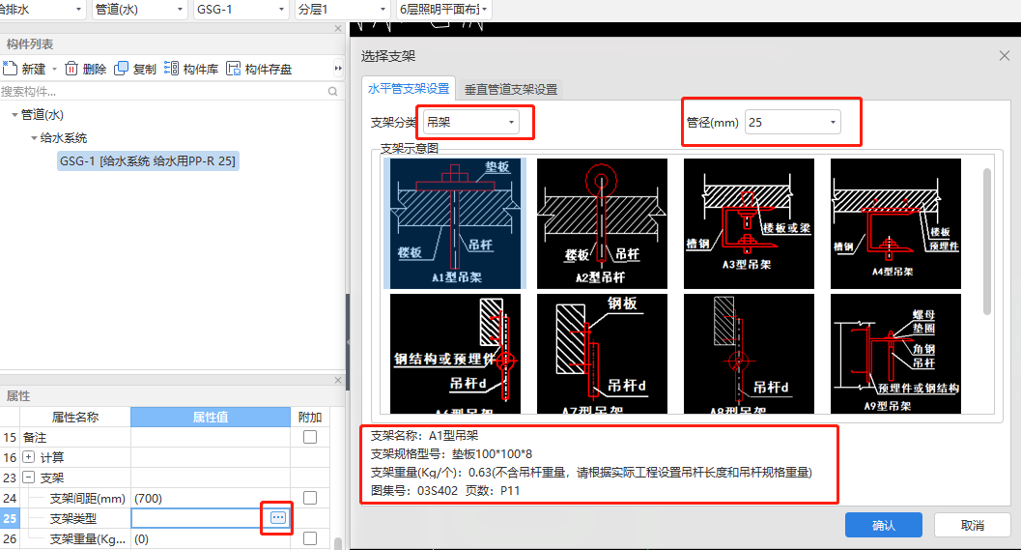Viewport: 1021px width, 550px height.
Task: Click the properties table vertical scrollbar
Action: (x=338, y=543)
